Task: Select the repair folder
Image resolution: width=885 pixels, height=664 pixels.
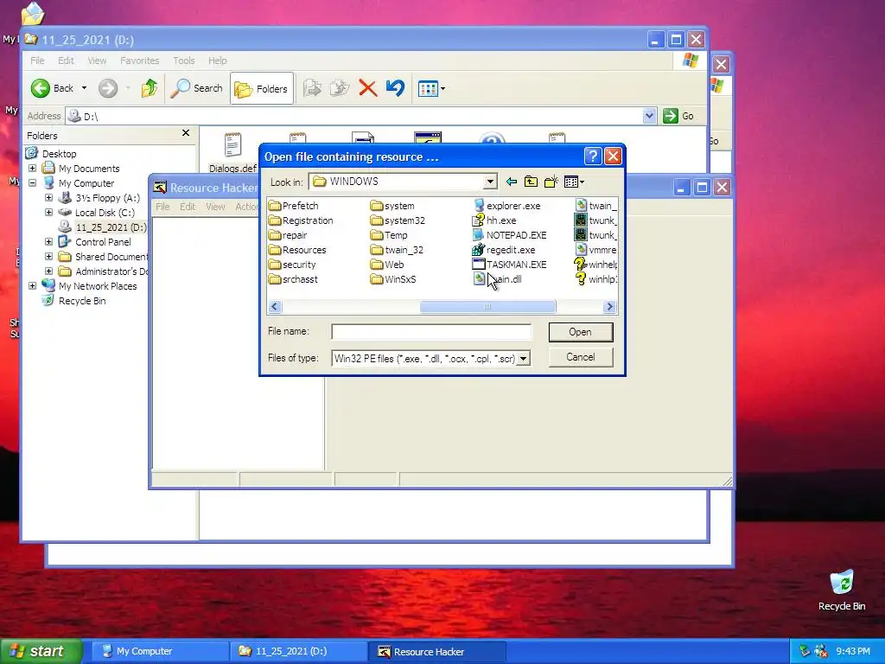Action: click(x=288, y=235)
